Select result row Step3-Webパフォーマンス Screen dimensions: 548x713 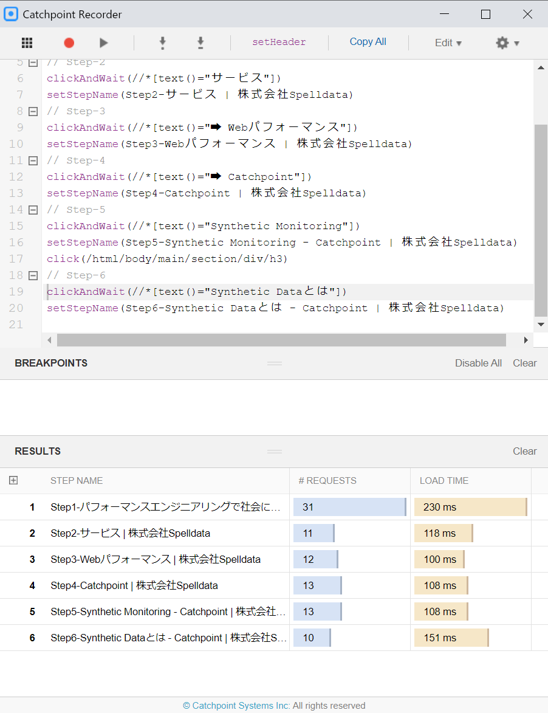274,559
